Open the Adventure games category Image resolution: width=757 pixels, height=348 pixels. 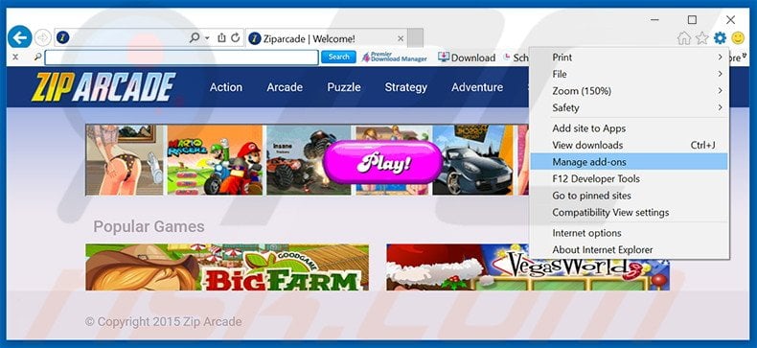[x=477, y=87]
